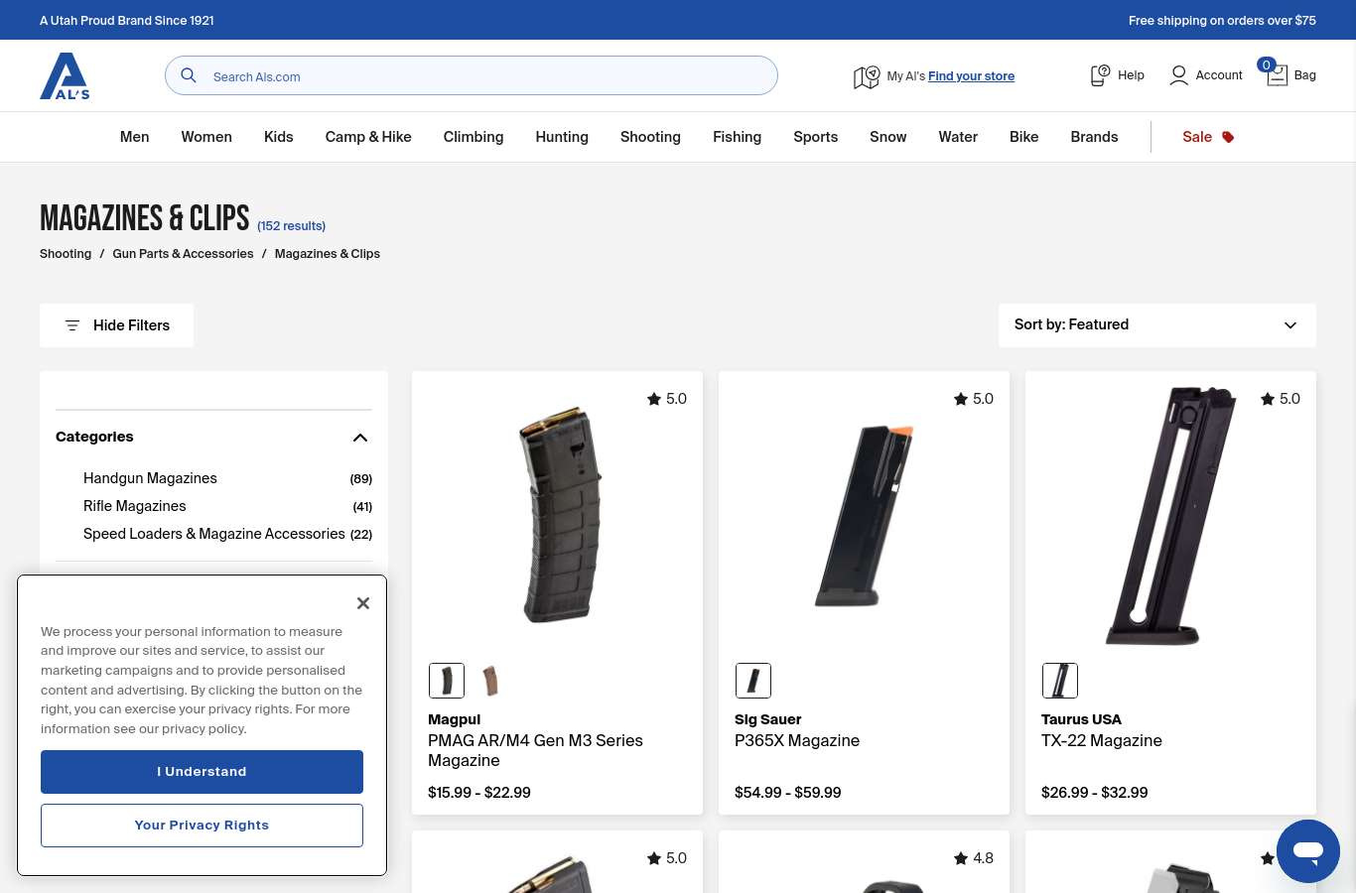Click the Taurus USA brand name
This screenshot has width=1356, height=893.
(x=1081, y=719)
